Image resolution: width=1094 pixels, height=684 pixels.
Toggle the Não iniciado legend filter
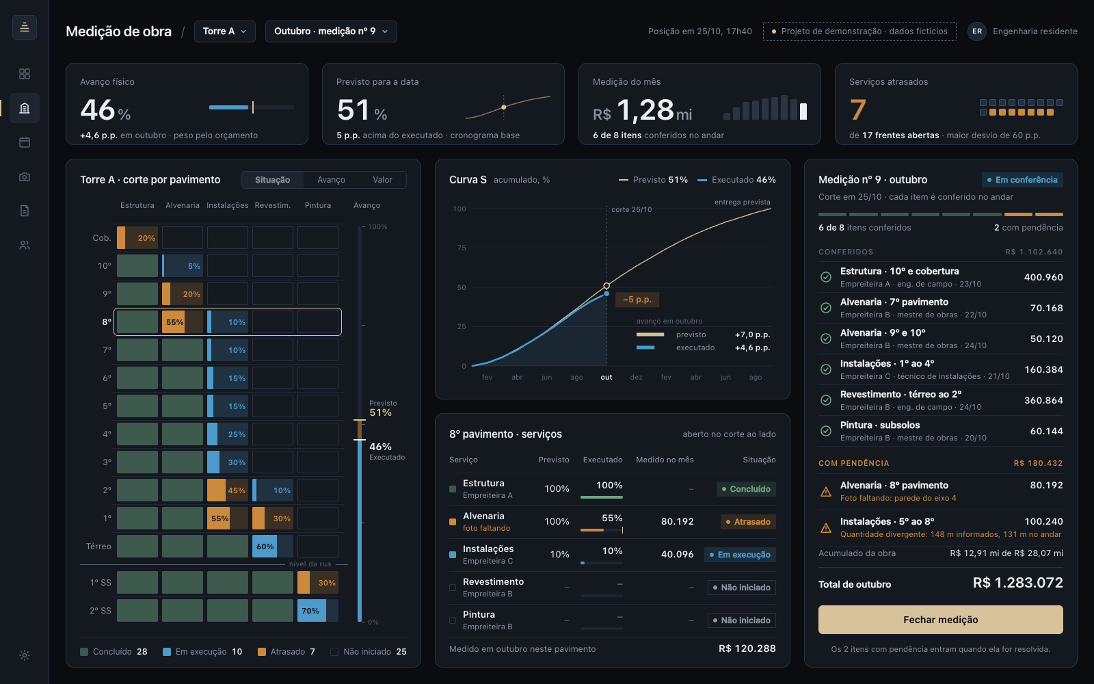369,652
